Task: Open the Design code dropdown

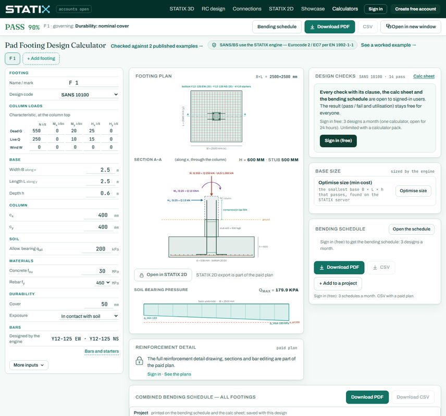Action: click(89, 95)
